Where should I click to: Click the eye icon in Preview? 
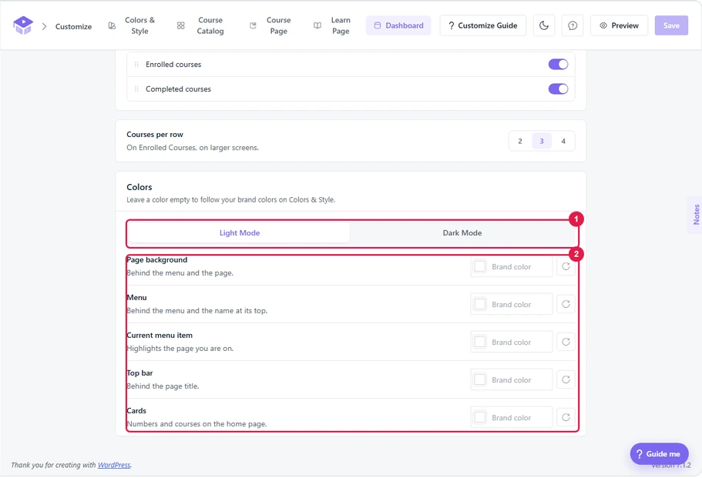(x=603, y=25)
